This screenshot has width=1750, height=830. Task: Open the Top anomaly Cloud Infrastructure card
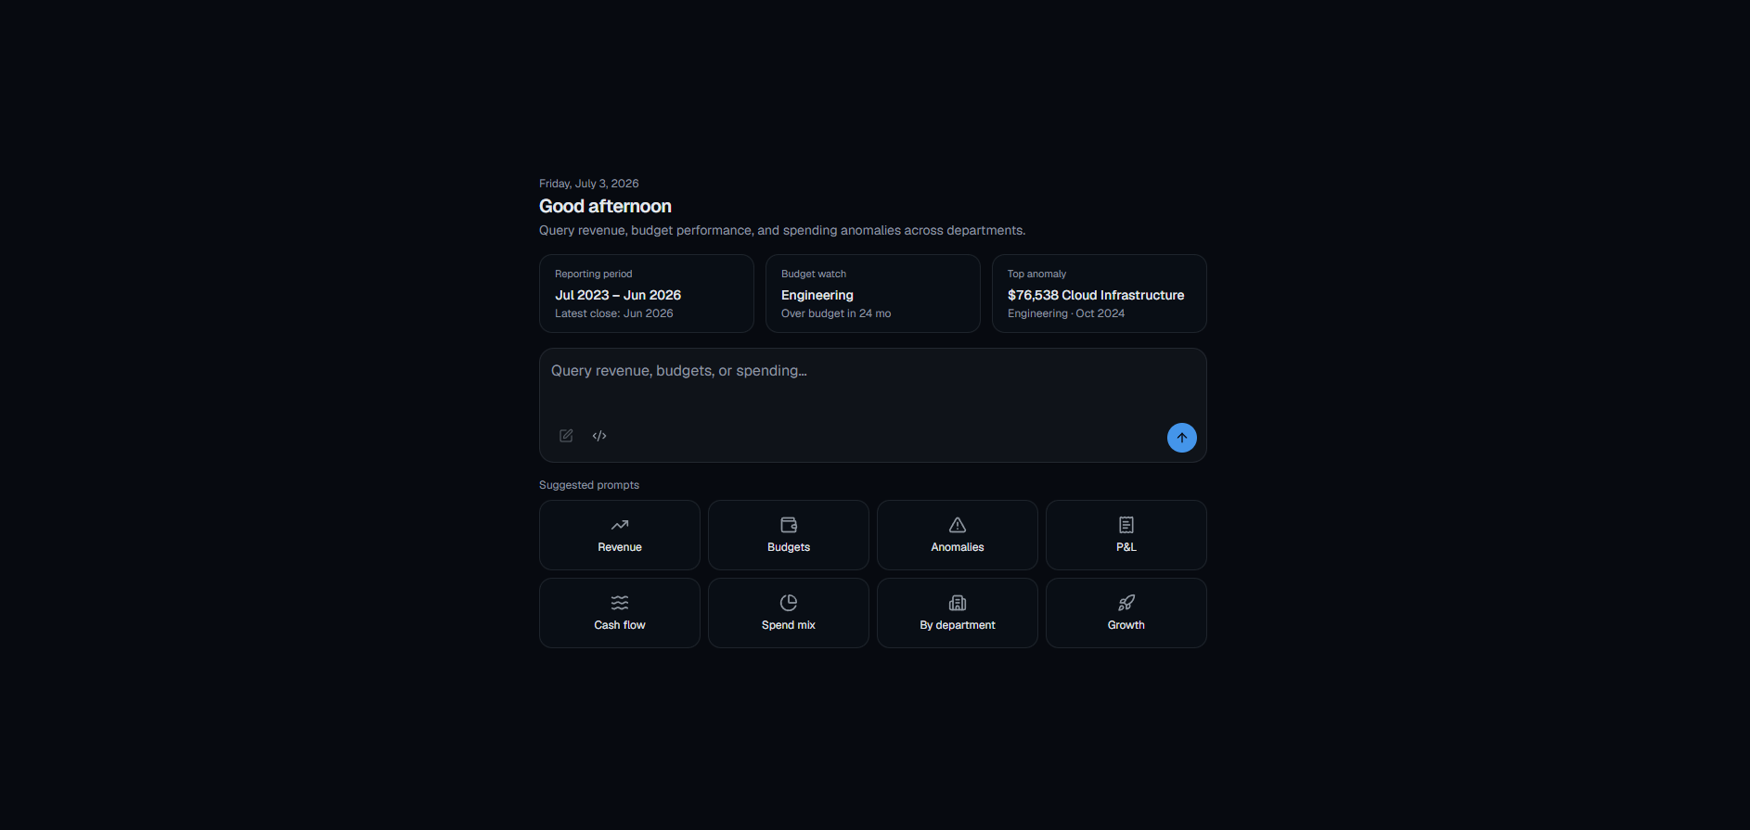point(1100,294)
